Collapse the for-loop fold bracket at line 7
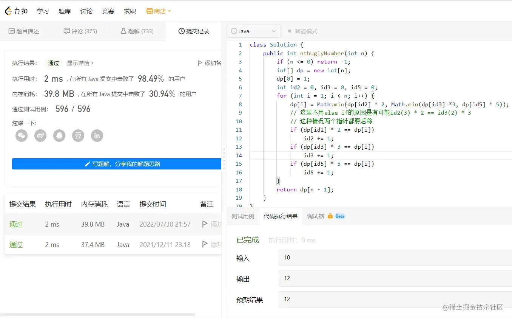 [373, 96]
